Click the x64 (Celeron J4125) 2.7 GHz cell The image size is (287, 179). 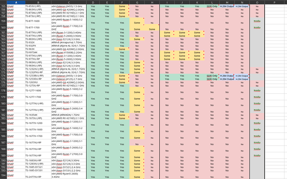click(69, 79)
